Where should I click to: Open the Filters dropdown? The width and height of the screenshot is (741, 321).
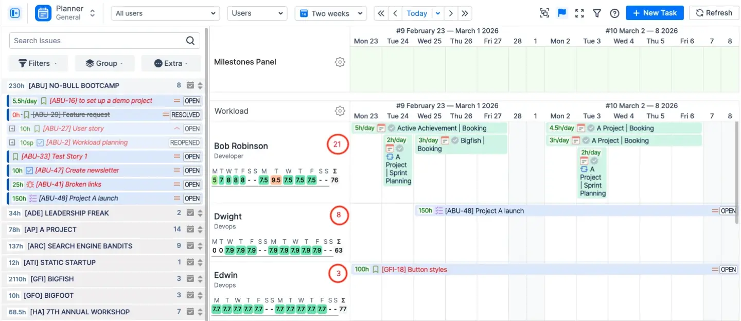tap(38, 63)
